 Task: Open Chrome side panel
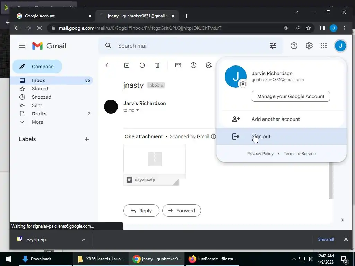pyautogui.click(x=322, y=28)
